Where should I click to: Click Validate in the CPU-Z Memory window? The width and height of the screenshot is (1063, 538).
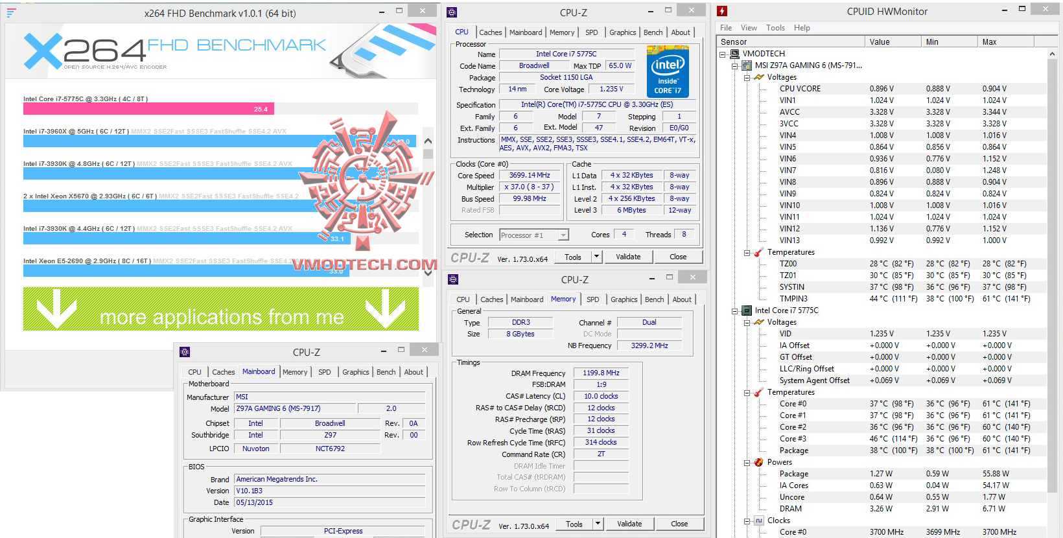coord(629,524)
